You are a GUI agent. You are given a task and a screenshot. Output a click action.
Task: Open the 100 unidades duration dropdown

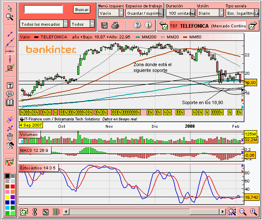click(x=181, y=13)
